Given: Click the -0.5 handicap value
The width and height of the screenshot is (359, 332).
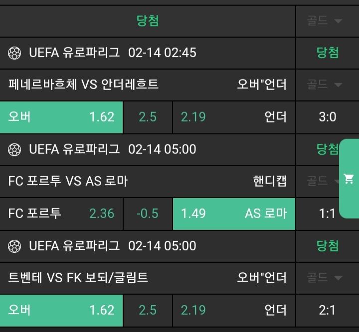Looking at the screenshot, I should pos(148,214).
